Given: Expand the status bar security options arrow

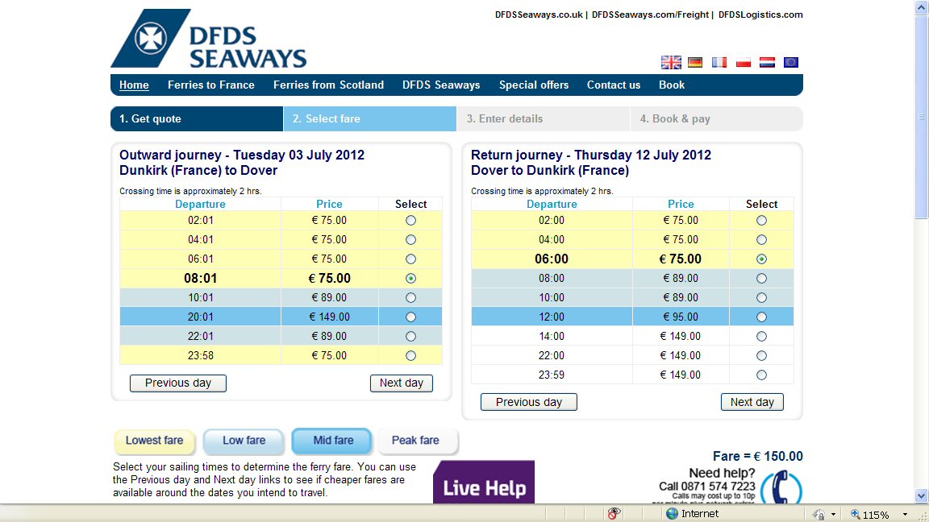Looking at the screenshot, I should tap(834, 514).
